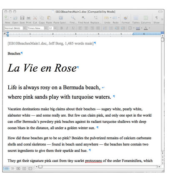The height and width of the screenshot is (178, 175).
Task: Redo the last undone action
Action: (115, 18)
